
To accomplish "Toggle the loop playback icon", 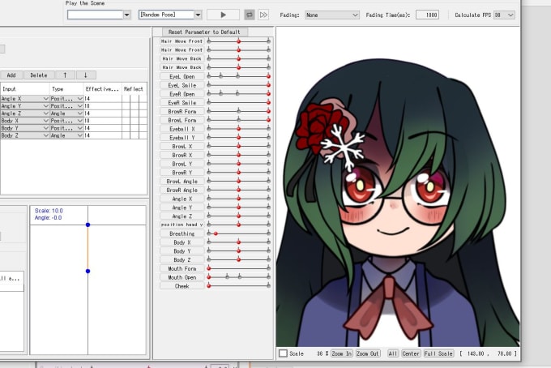I will point(250,15).
